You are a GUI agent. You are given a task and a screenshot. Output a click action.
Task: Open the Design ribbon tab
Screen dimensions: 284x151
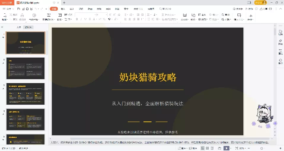click(72, 9)
